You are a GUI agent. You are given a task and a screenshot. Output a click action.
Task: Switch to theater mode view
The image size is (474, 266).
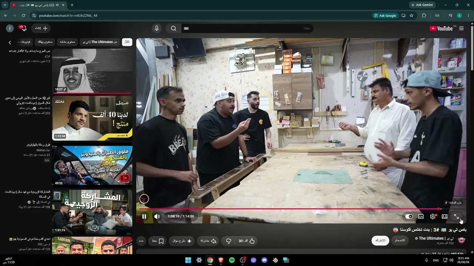coord(444,216)
